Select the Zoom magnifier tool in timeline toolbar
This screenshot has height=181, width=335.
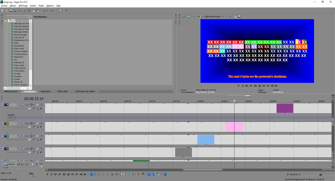pos(107,174)
